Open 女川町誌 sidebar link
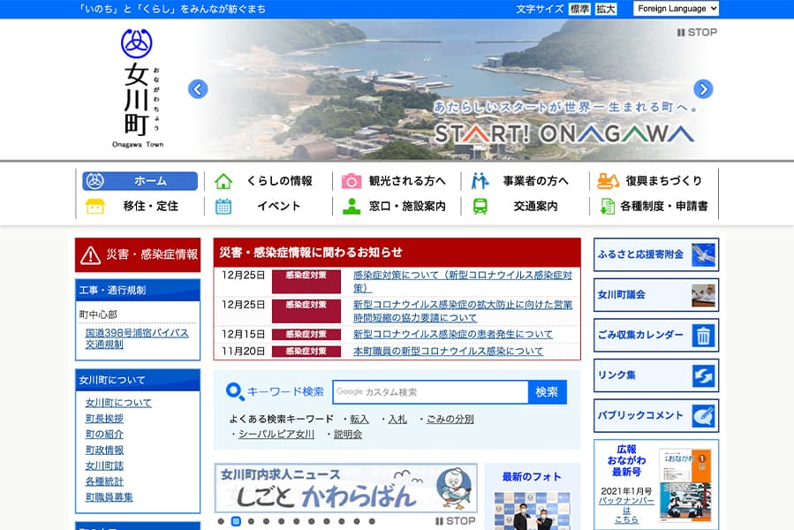 (x=104, y=466)
